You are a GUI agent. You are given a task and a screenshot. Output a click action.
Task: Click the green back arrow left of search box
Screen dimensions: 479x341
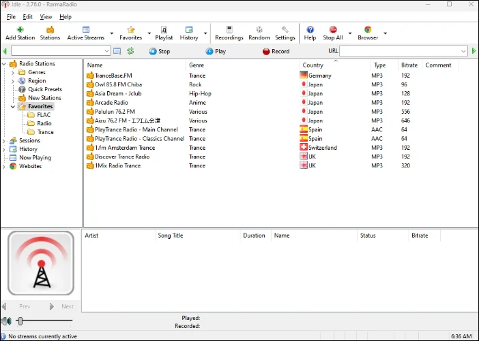pyautogui.click(x=5, y=51)
